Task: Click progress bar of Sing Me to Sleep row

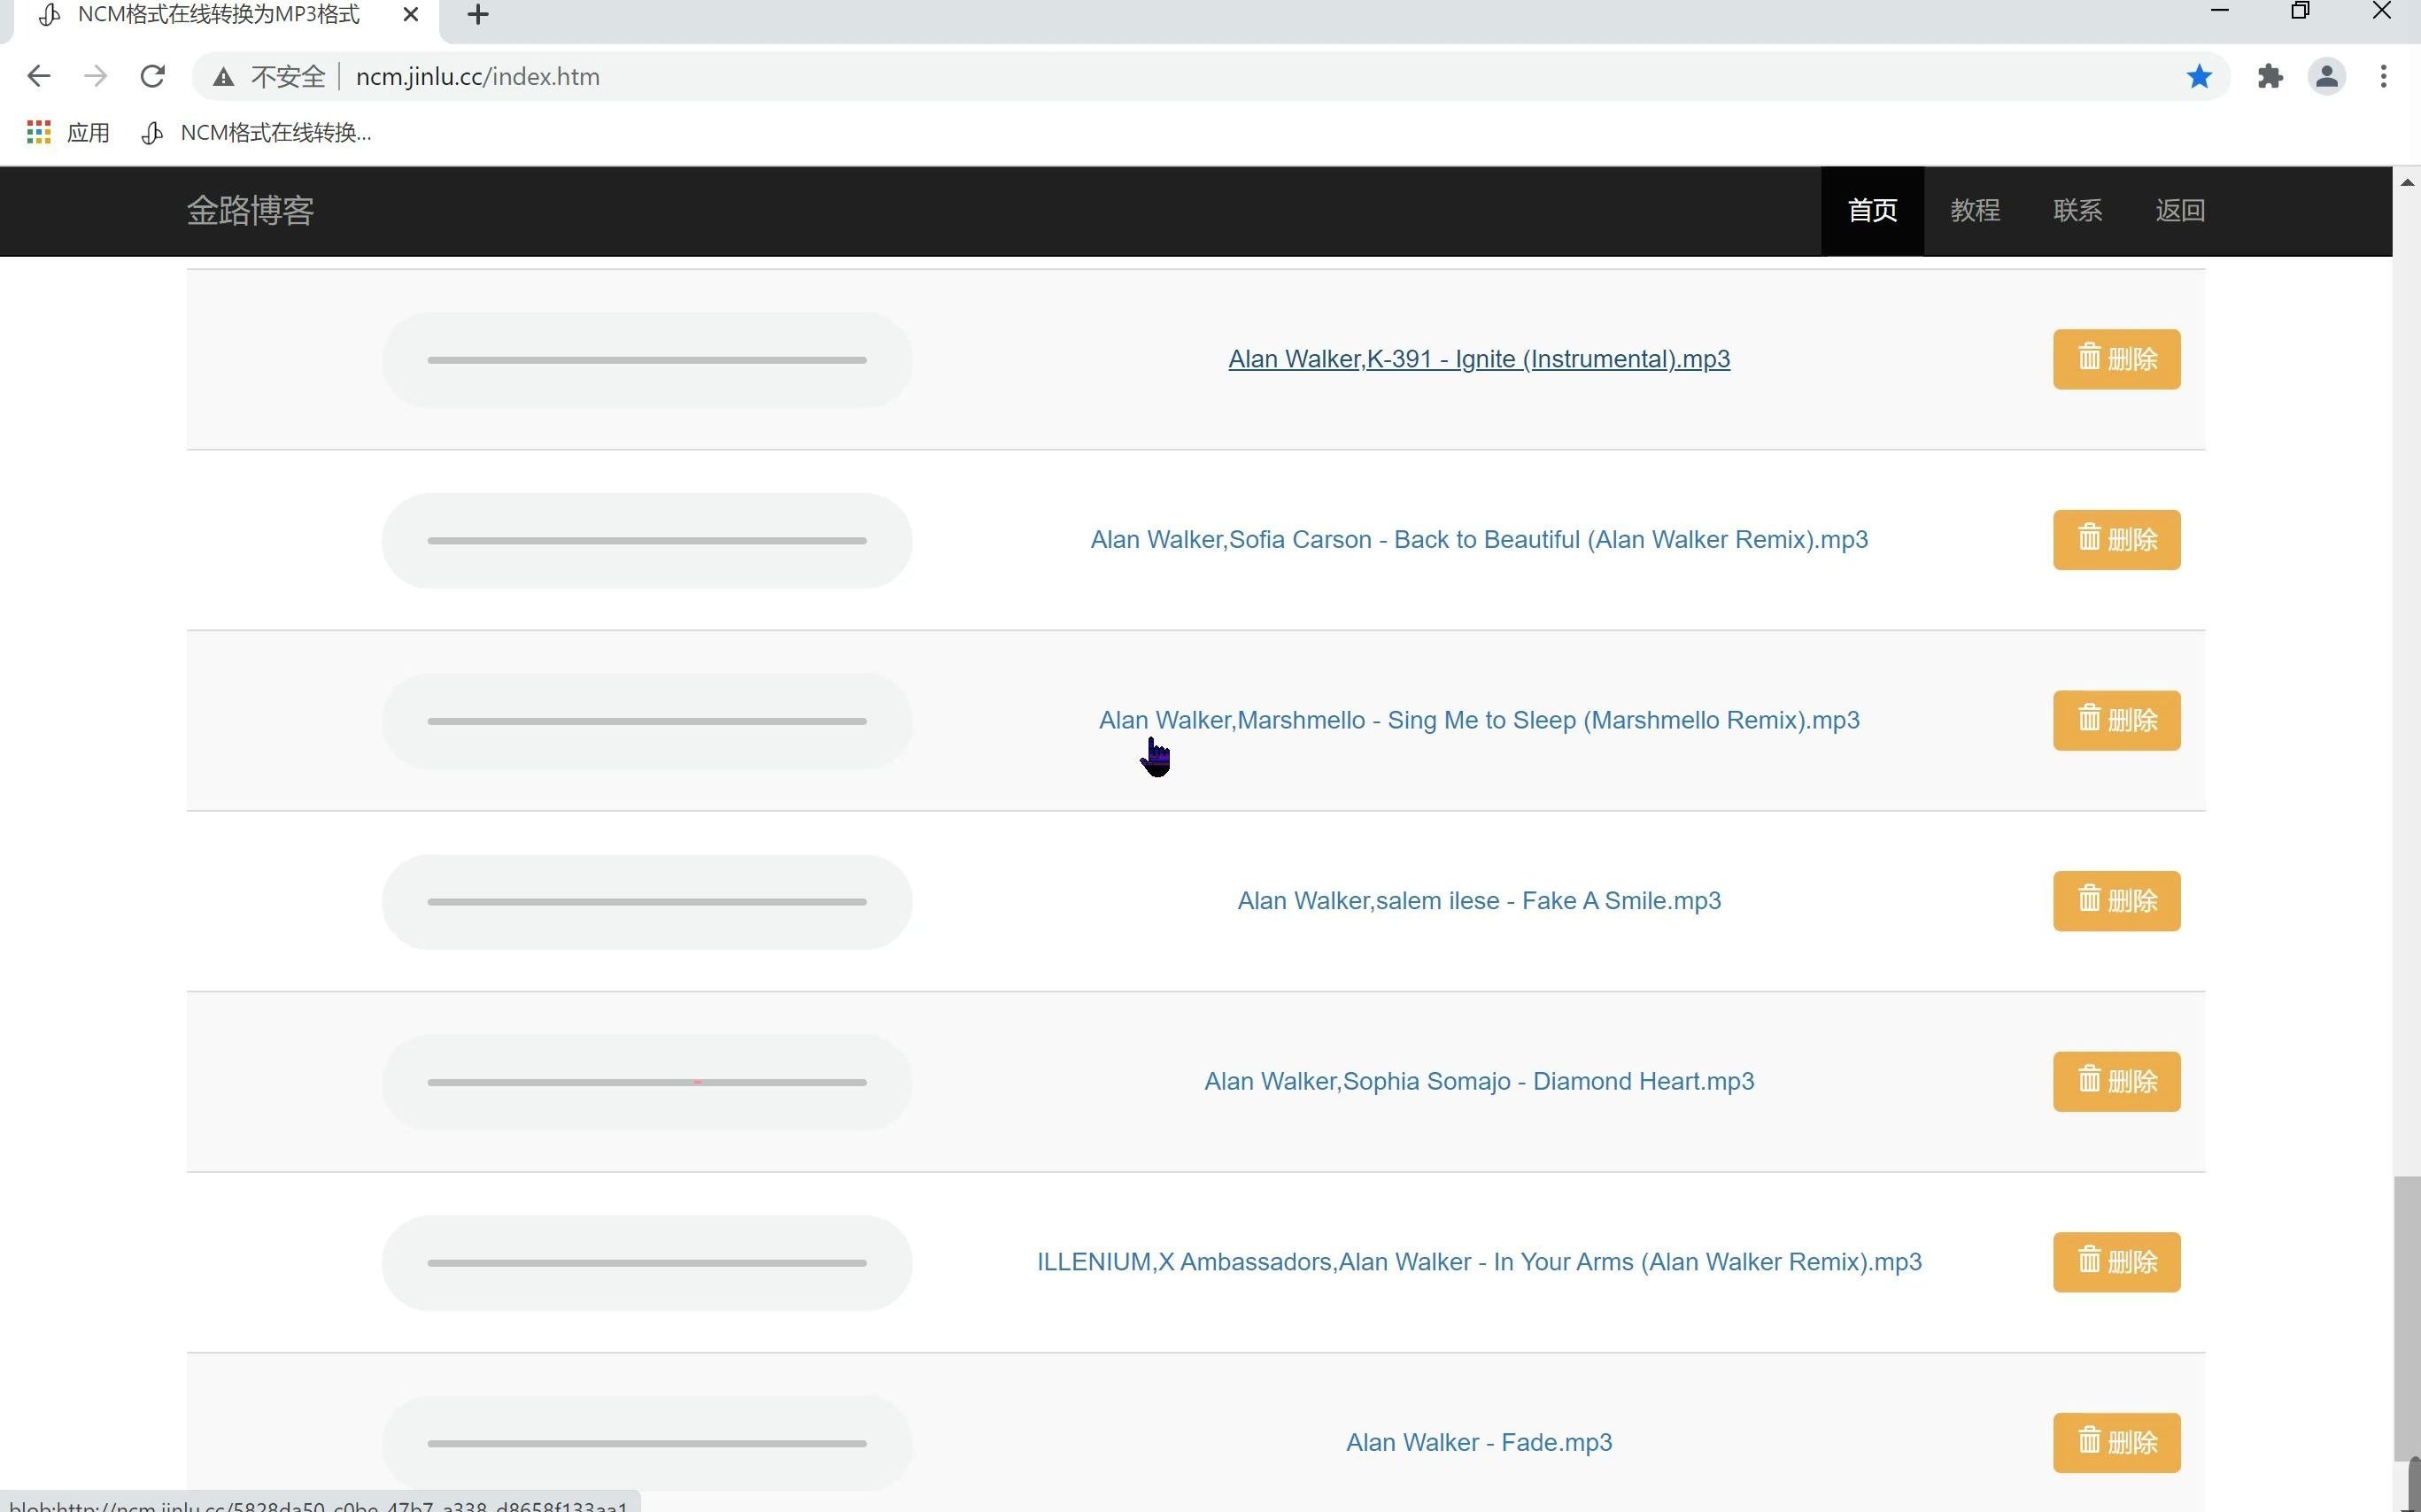Action: (647, 721)
